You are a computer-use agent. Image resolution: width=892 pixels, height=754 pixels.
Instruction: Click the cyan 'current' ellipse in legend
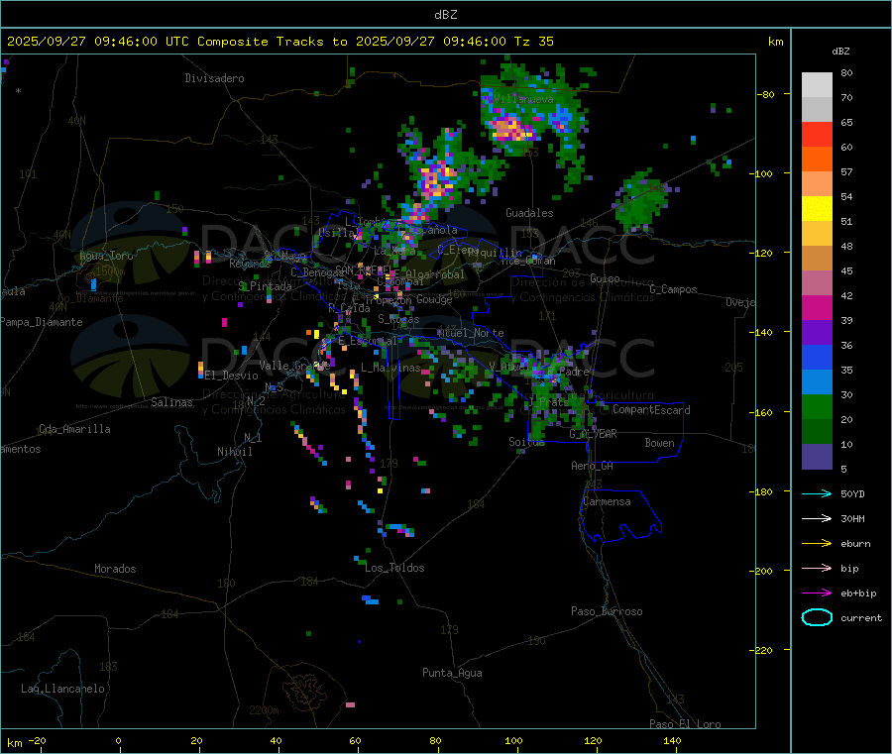[817, 617]
